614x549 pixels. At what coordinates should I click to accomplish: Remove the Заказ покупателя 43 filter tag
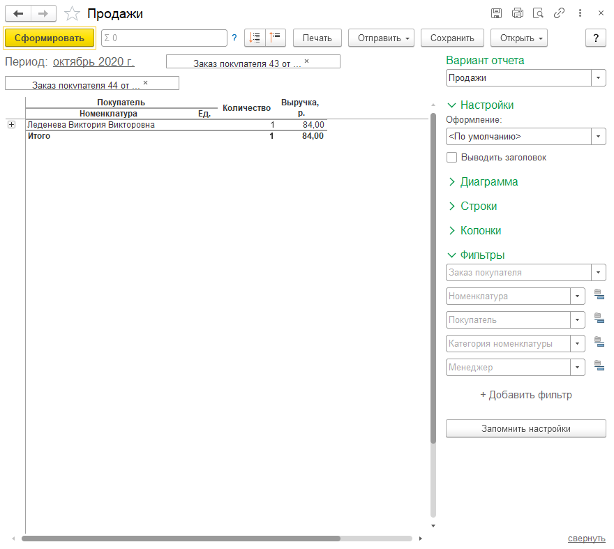coord(306,62)
